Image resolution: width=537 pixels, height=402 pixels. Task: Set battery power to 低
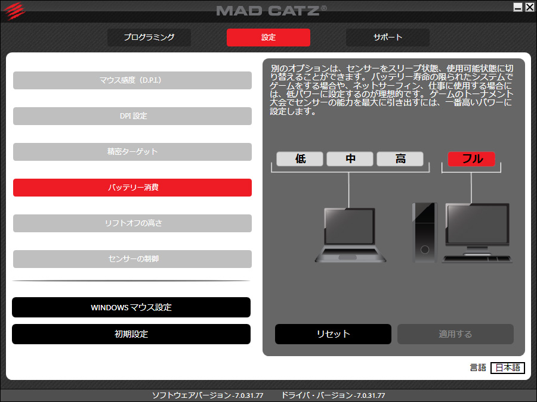coord(300,159)
